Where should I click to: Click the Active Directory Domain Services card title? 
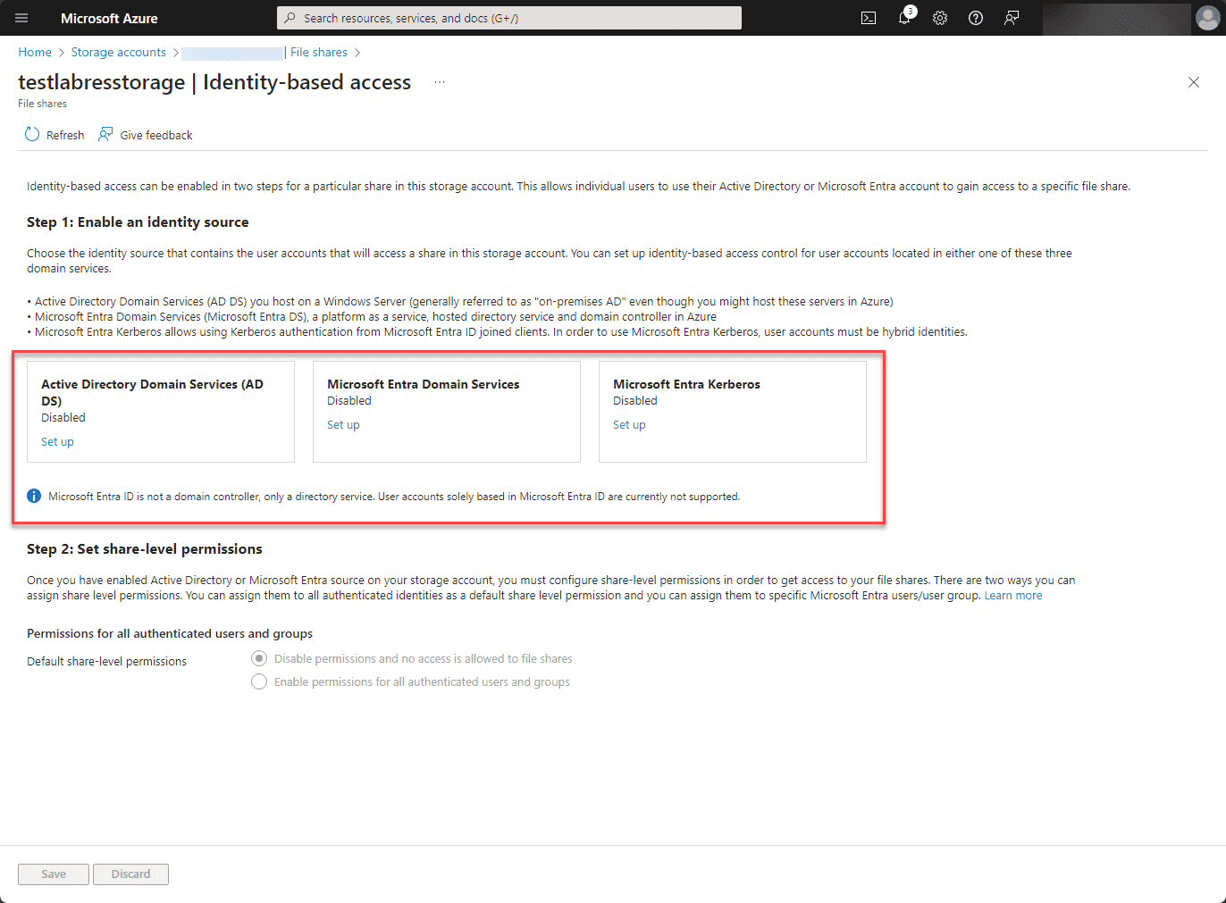click(152, 392)
